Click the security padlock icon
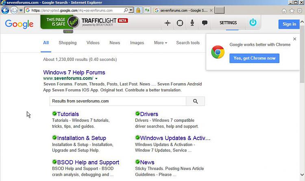Viewport: 305px width, 181px height. [x=138, y=10]
